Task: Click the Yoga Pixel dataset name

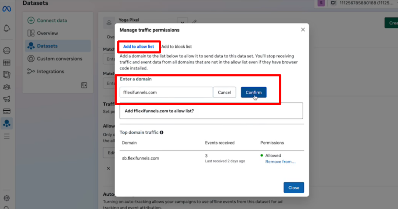Action: tap(129, 20)
